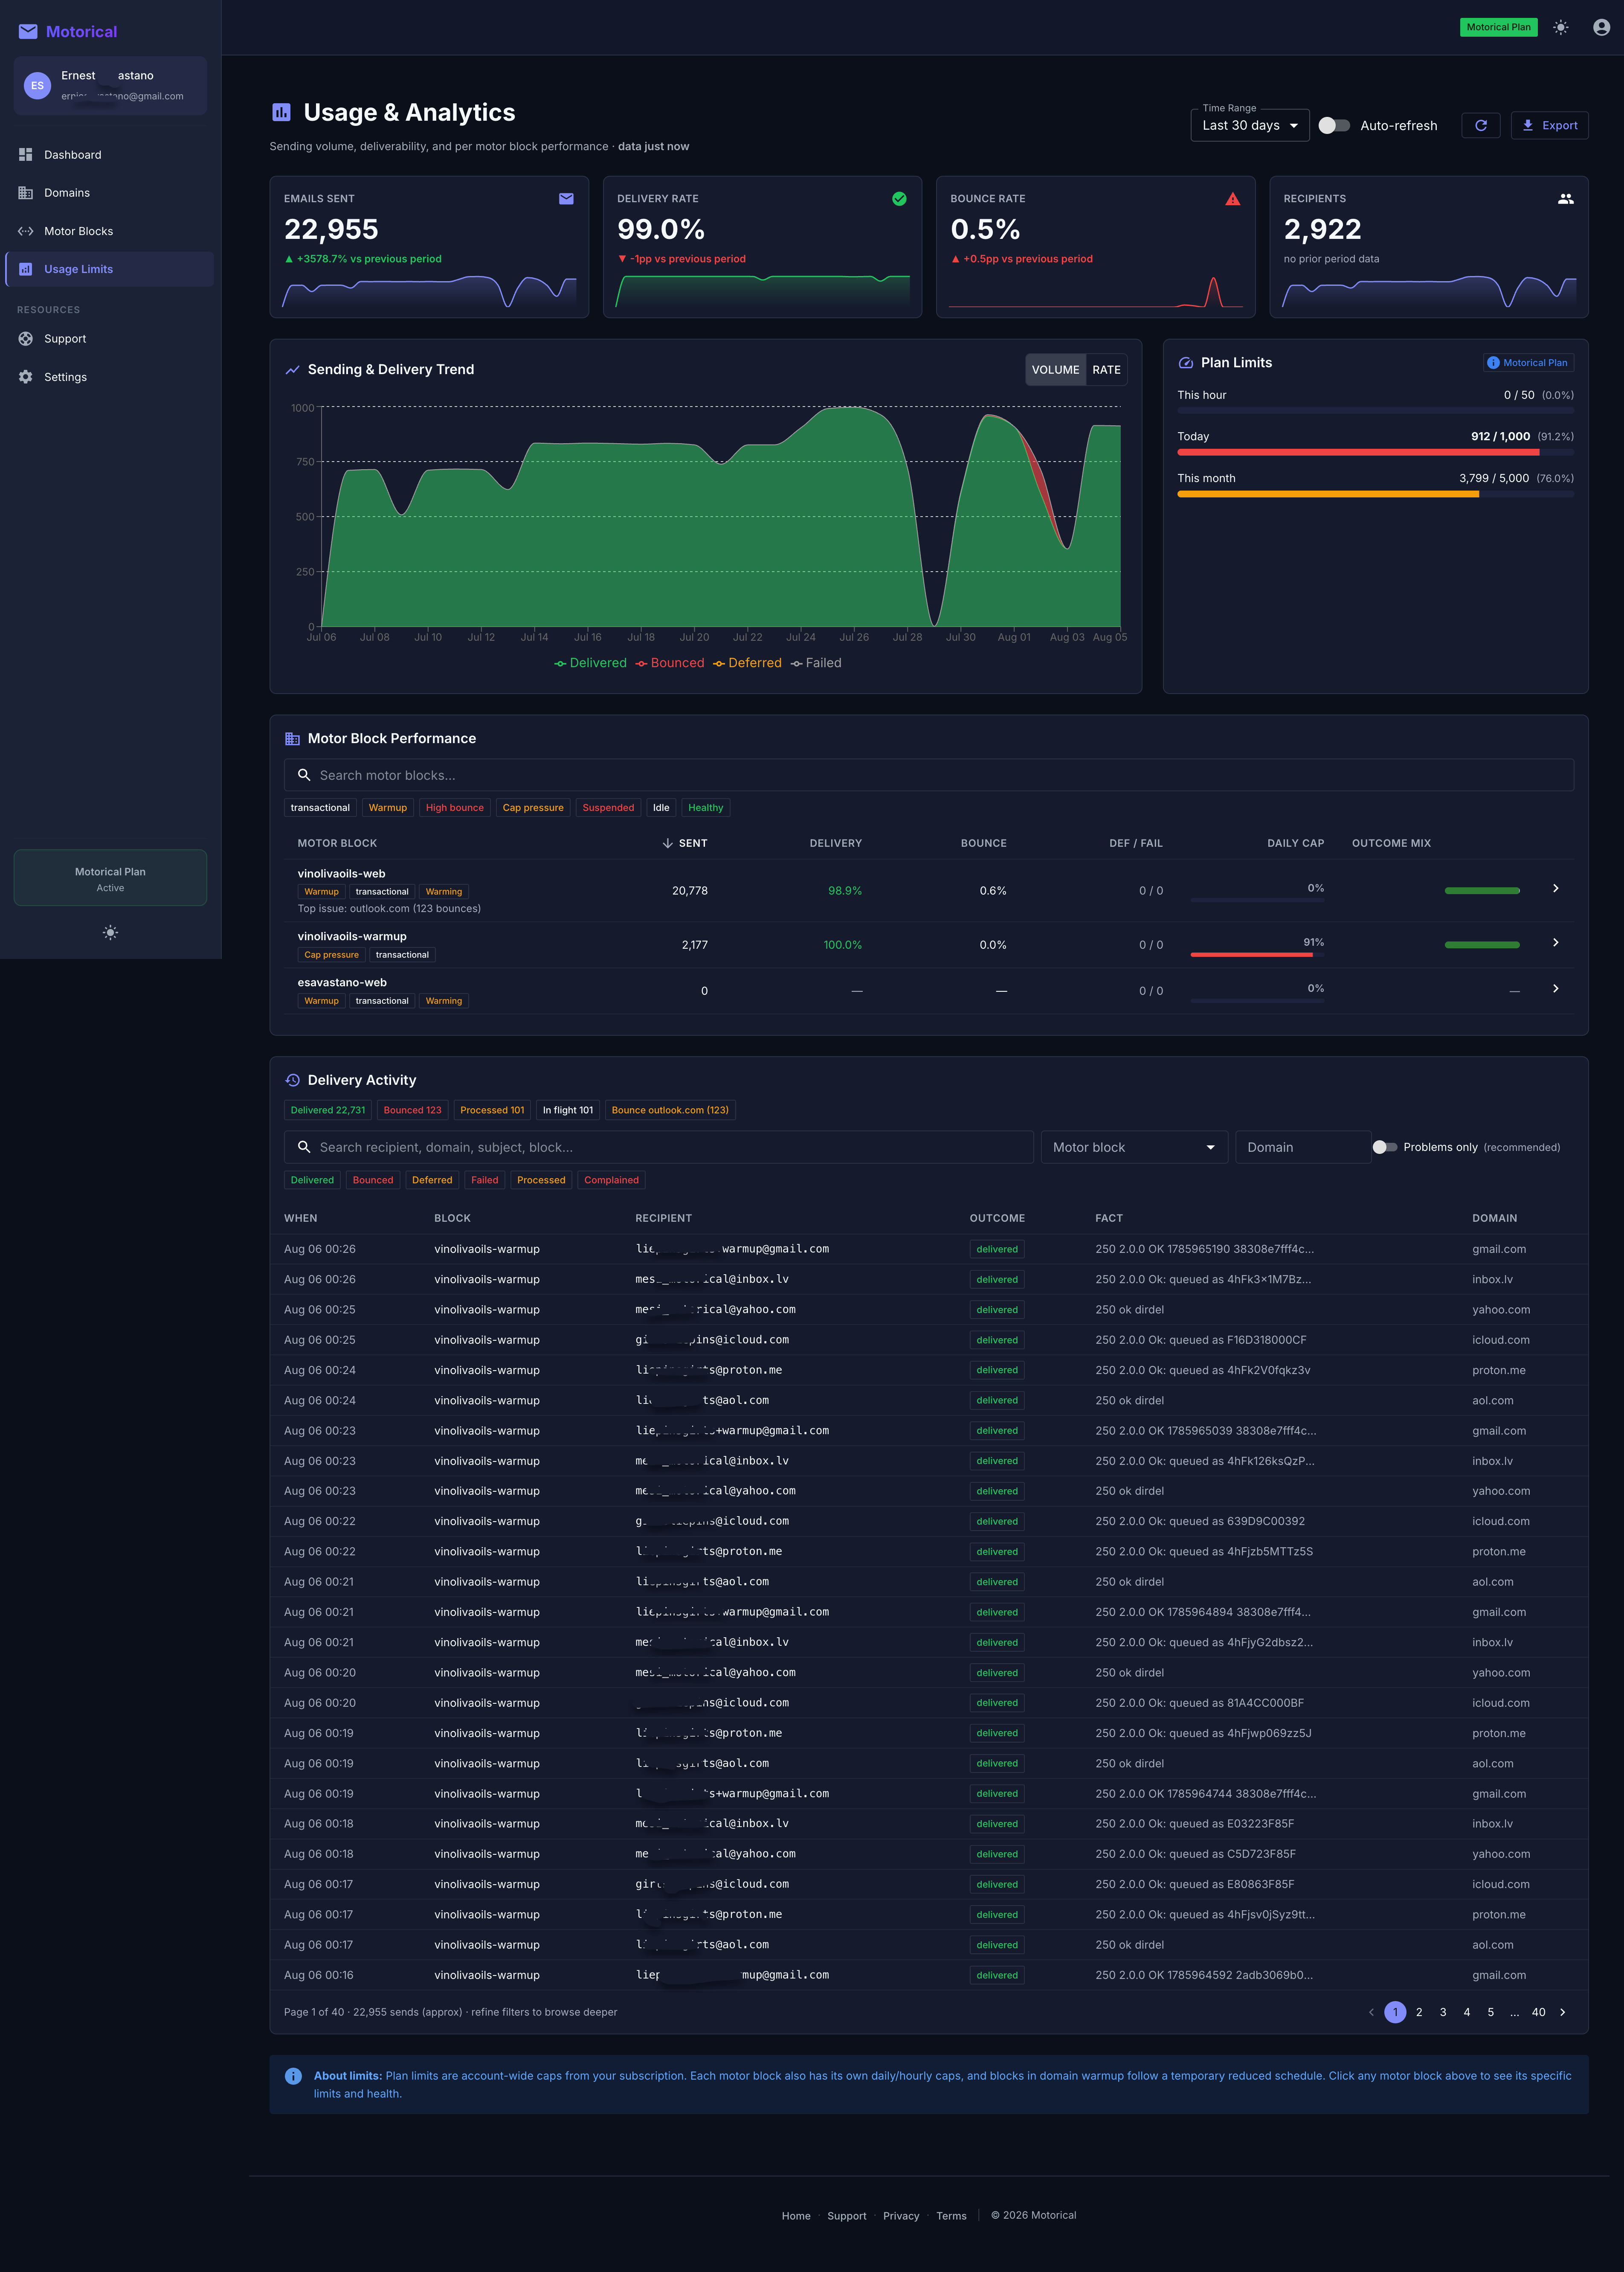1624x2272 pixels.
Task: Open Domains in the sidebar
Action: pyautogui.click(x=110, y=193)
